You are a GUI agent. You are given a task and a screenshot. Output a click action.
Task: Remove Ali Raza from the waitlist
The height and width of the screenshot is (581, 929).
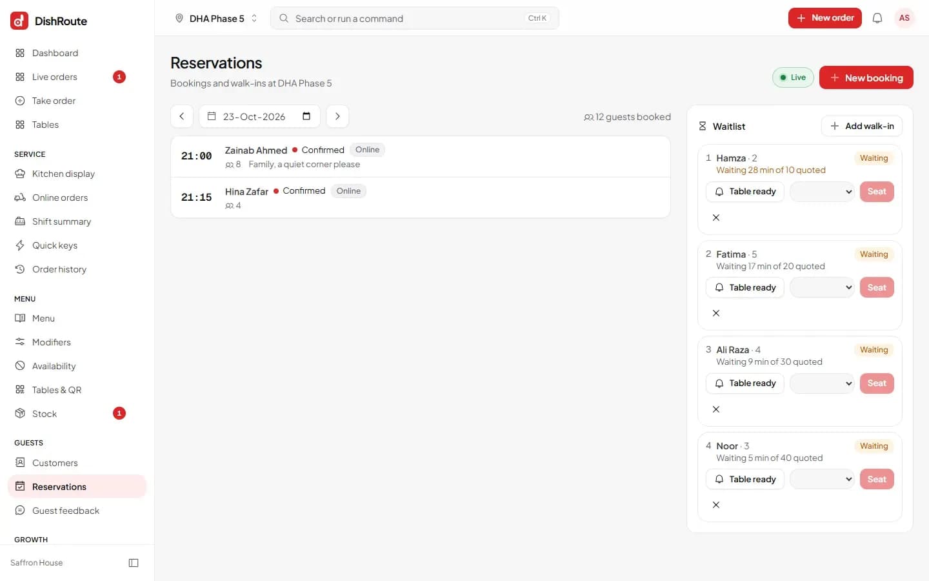pos(716,409)
